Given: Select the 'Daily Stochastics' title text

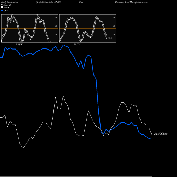Looking at the screenshot, I should (x=10, y=2).
